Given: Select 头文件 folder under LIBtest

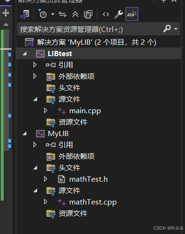Looking at the screenshot, I should (x=69, y=88).
